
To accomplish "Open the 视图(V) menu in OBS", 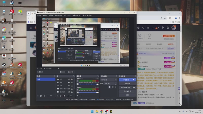I will [51, 15].
